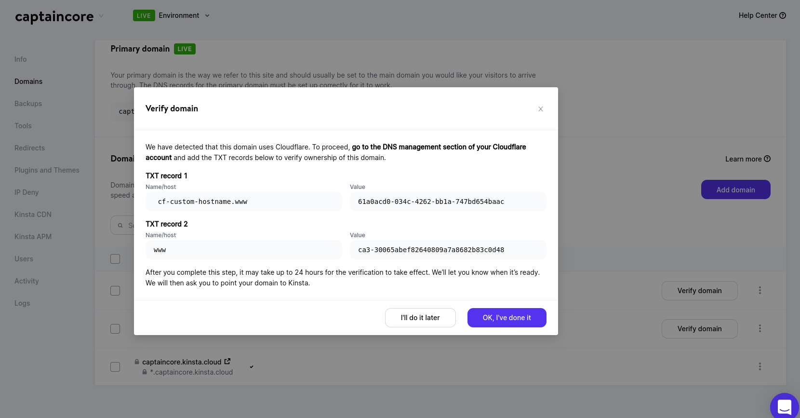
Task: Click the LIVE badge next to Primary domain
Action: click(185, 49)
